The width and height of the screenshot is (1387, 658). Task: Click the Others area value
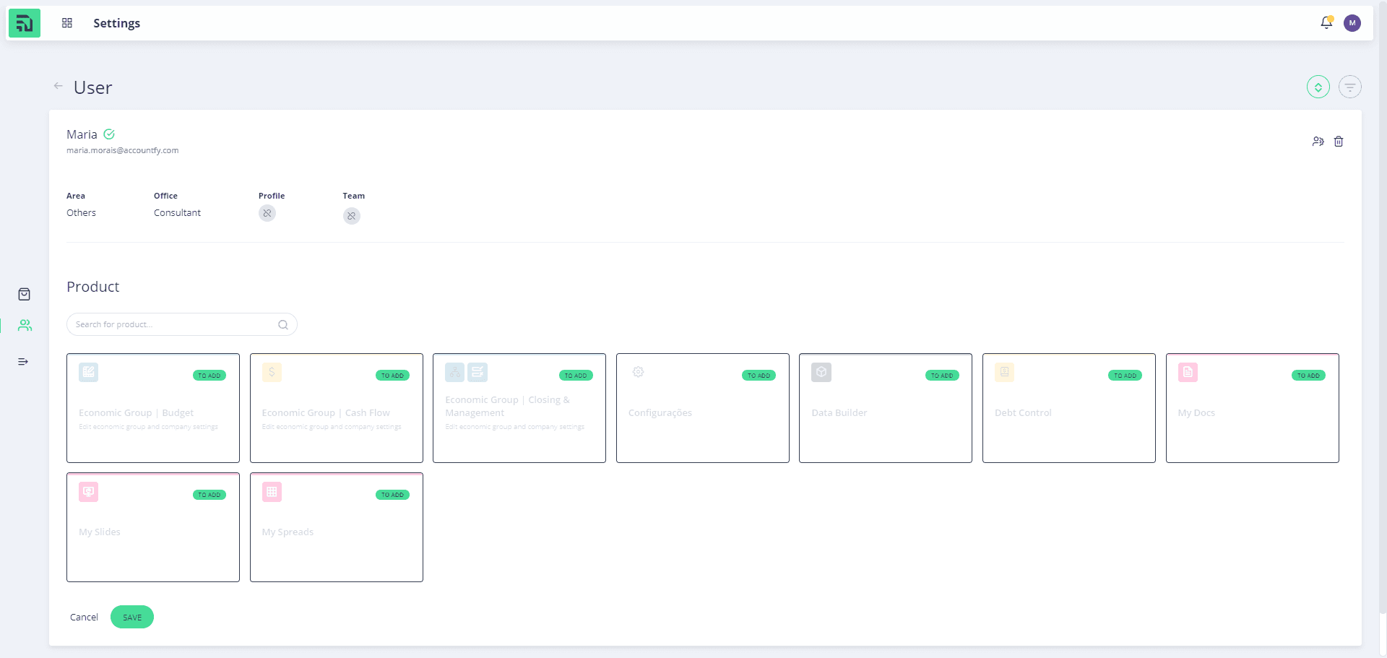pos(81,213)
